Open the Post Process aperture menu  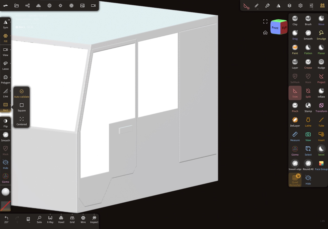(71, 5)
